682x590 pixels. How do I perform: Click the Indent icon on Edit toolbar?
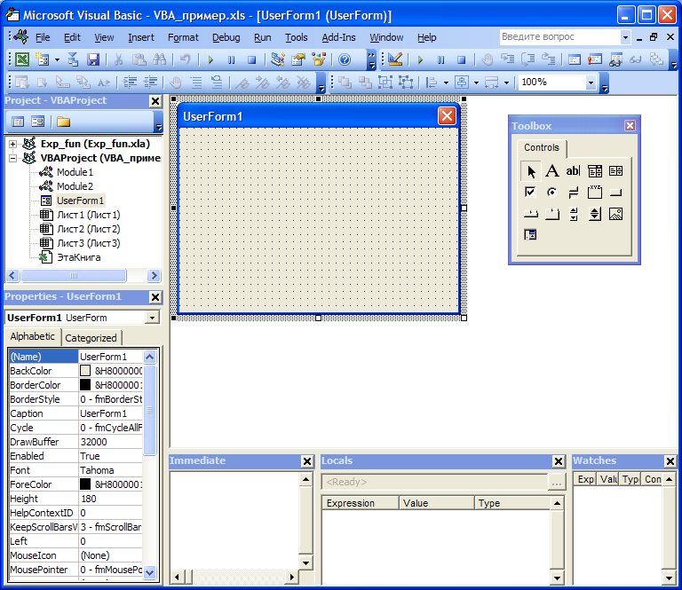coord(130,82)
